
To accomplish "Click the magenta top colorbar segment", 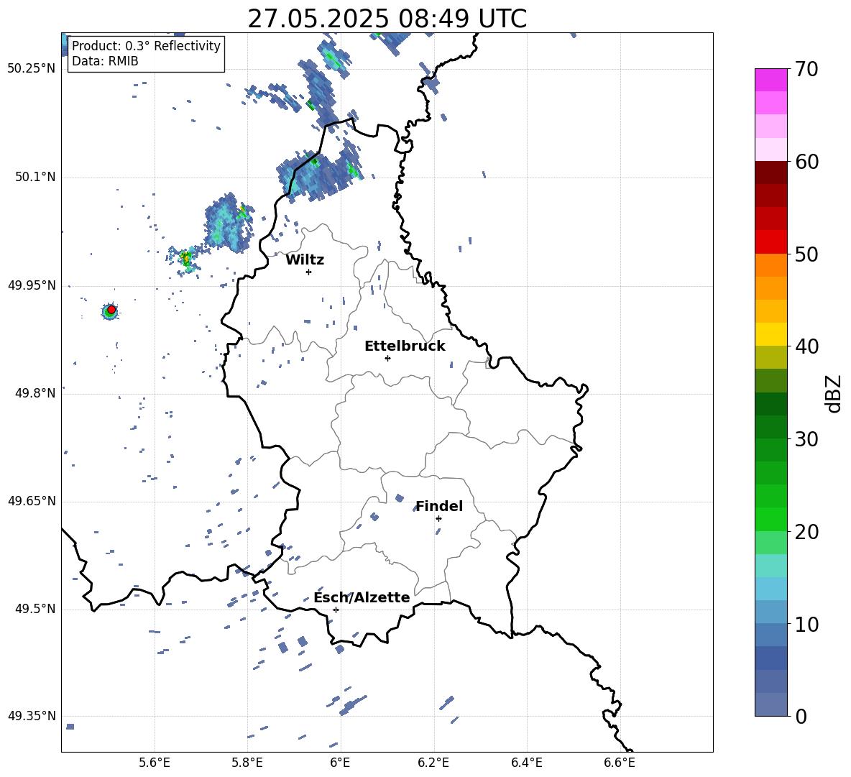I will coord(771,80).
